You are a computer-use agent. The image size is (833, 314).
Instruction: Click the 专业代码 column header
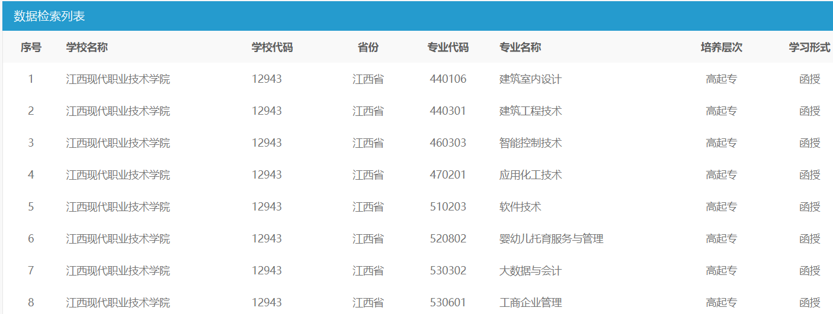tap(448, 47)
